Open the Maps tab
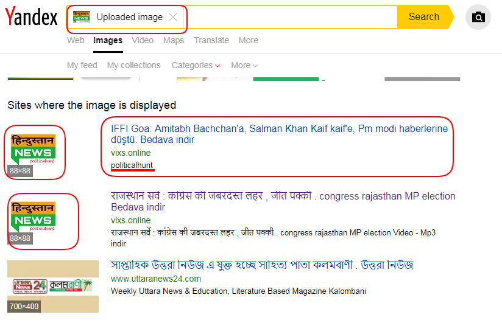The width and height of the screenshot is (502, 323). (174, 40)
